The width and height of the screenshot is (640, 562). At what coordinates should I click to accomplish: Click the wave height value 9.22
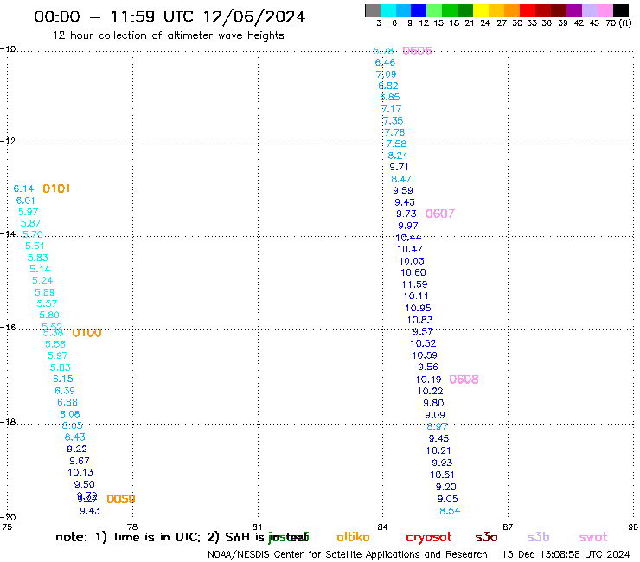[x=77, y=449]
